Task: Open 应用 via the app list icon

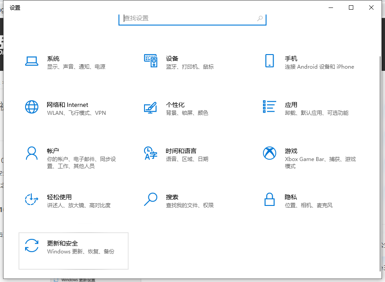Action: [x=270, y=107]
